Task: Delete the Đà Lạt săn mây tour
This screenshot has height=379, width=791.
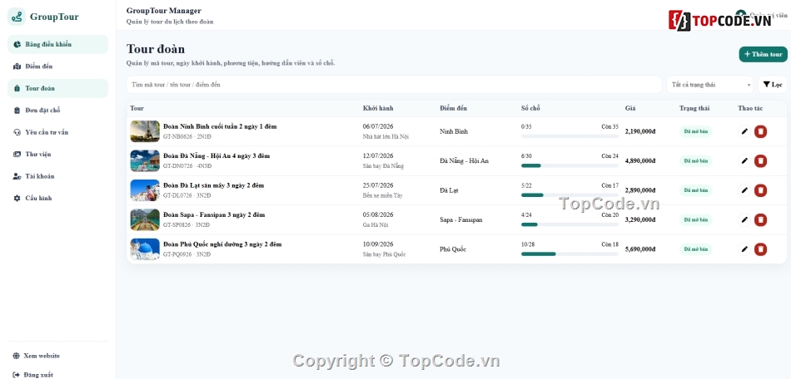Action: pos(761,190)
